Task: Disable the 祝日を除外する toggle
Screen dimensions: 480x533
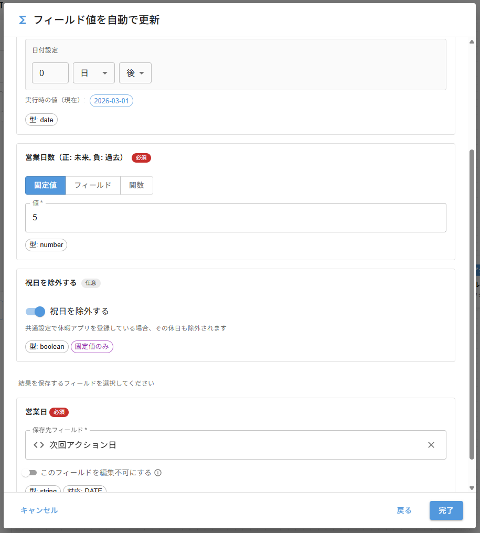Action: [x=36, y=312]
